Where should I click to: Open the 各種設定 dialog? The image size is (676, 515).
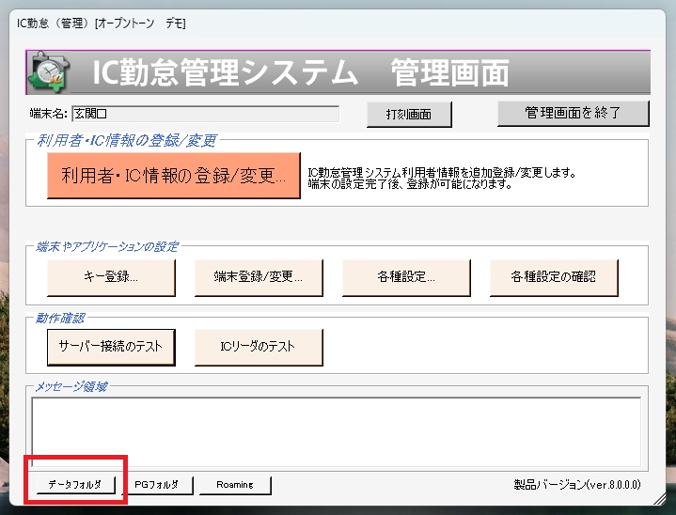coord(406,277)
